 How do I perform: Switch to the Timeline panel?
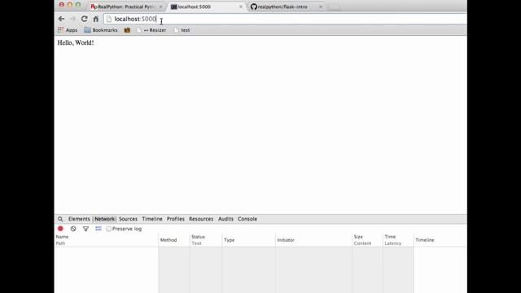pyautogui.click(x=152, y=219)
